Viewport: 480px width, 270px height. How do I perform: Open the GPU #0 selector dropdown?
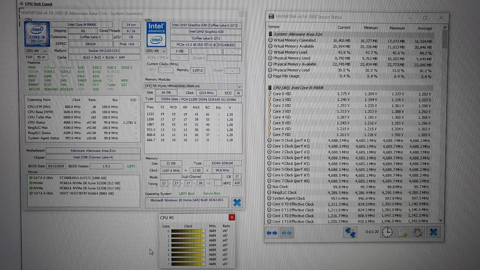click(153, 50)
